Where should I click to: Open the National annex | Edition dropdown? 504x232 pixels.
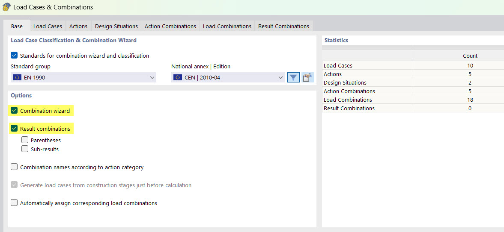point(280,78)
